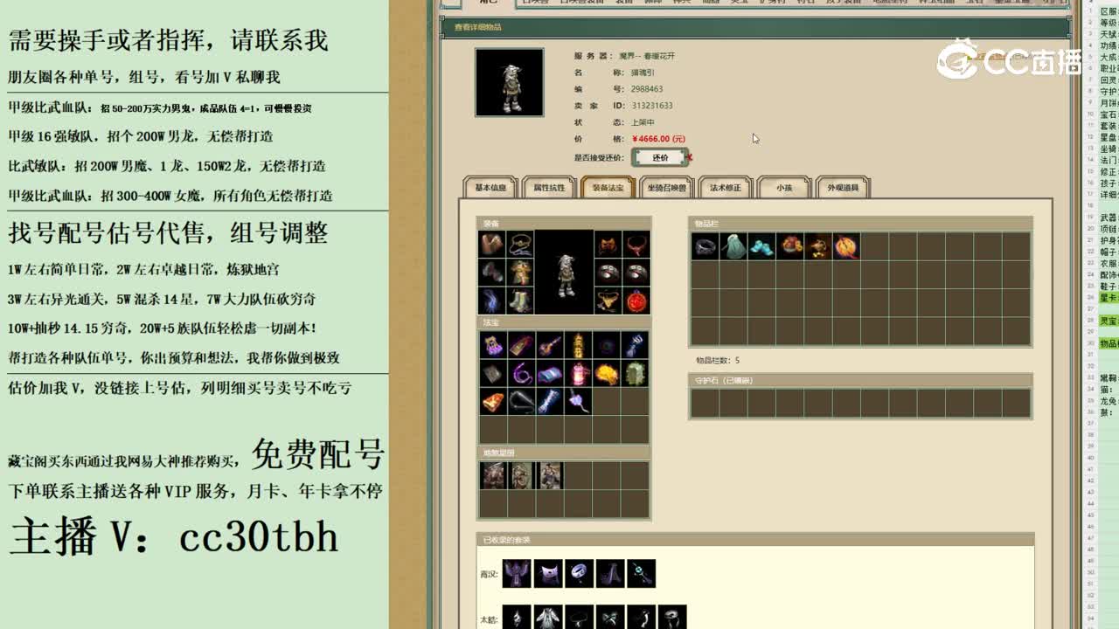Screen dimensions: 1119x629
Task: Click the price ¥4666.00 text
Action: 658,139
